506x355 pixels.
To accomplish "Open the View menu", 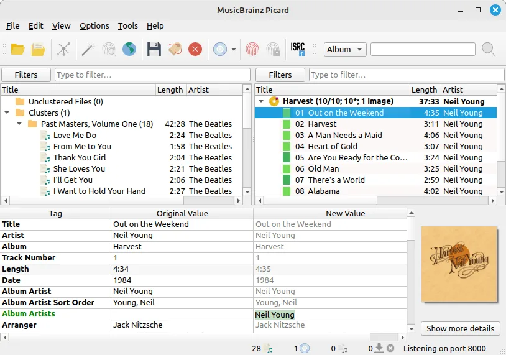I will pos(62,26).
